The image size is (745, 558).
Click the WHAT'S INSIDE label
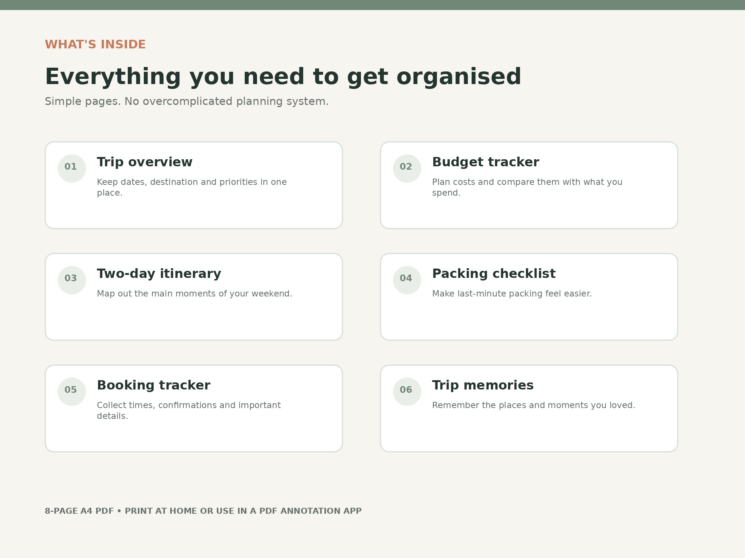[x=95, y=44]
